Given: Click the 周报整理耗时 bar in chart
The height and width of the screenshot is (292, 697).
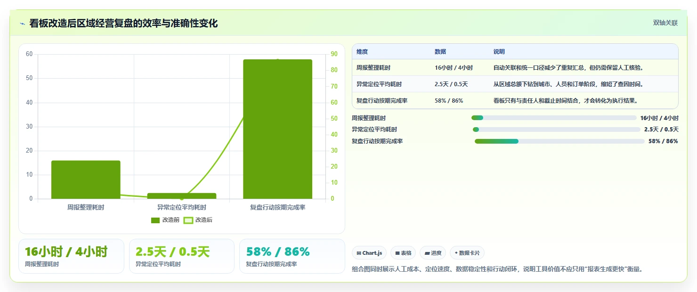Looking at the screenshot, I should pyautogui.click(x=86, y=179).
